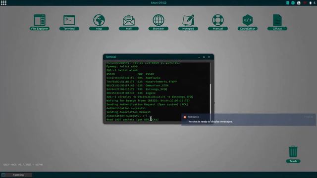Open the app grid menu icon
This screenshot has width=317, height=178.
[3, 3]
